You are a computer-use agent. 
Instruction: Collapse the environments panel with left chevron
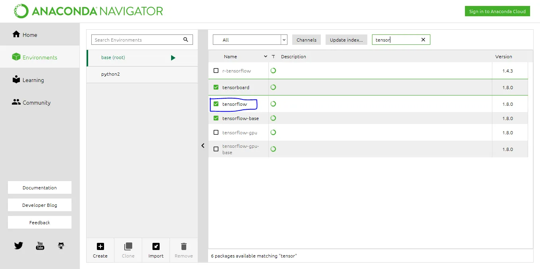pyautogui.click(x=203, y=145)
